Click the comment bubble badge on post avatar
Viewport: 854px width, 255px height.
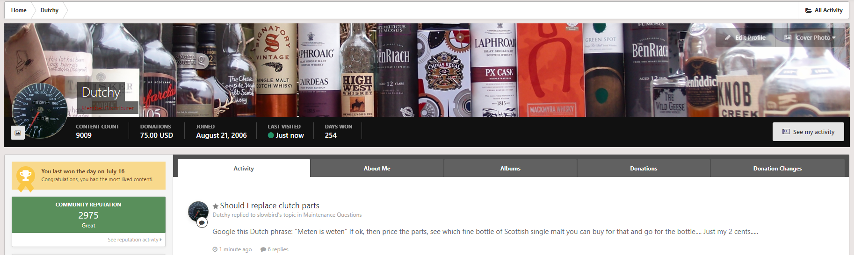pyautogui.click(x=202, y=222)
